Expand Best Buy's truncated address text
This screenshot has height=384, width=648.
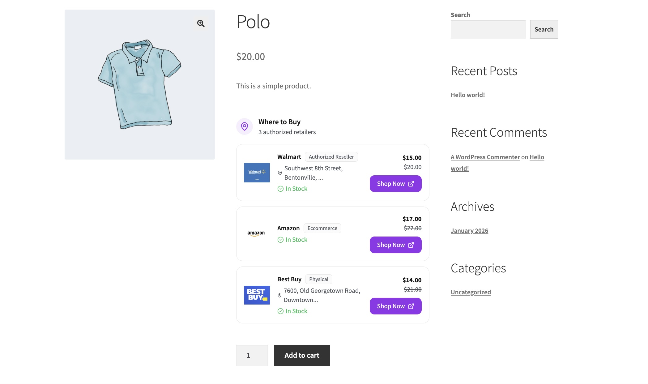[x=322, y=295]
